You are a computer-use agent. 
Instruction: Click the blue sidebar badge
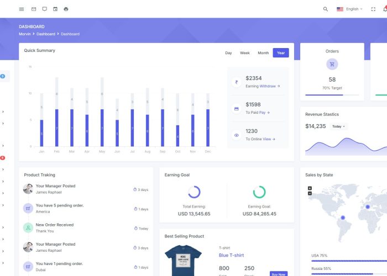2,76
